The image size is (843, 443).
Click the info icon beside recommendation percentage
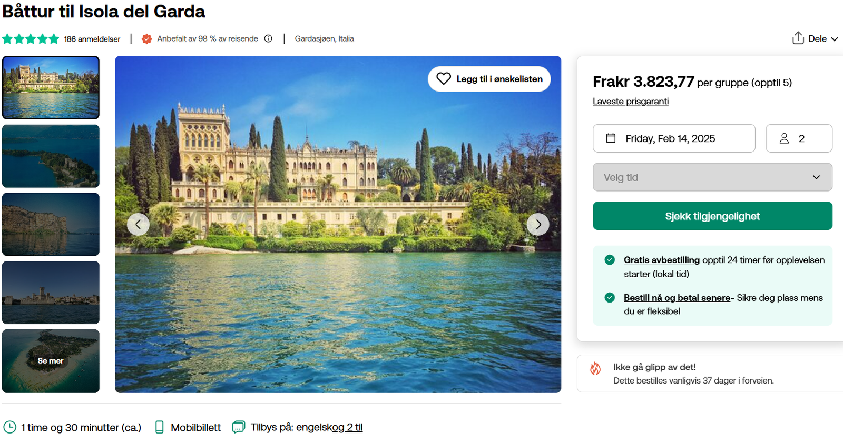click(x=268, y=38)
